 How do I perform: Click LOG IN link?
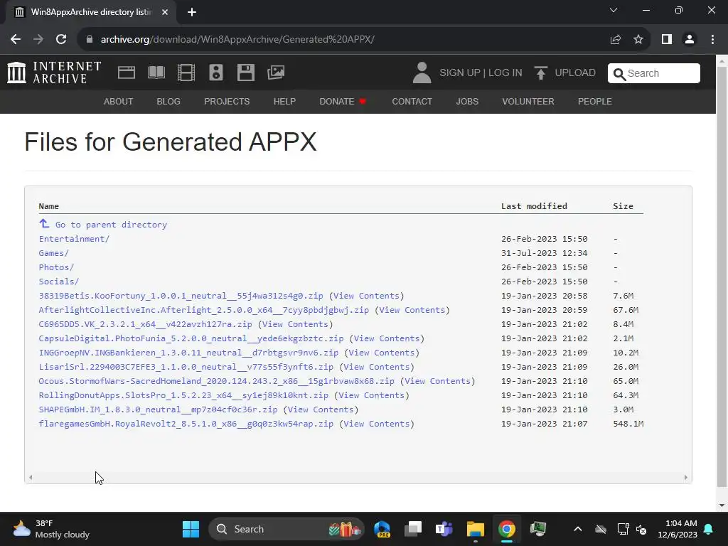[505, 73]
